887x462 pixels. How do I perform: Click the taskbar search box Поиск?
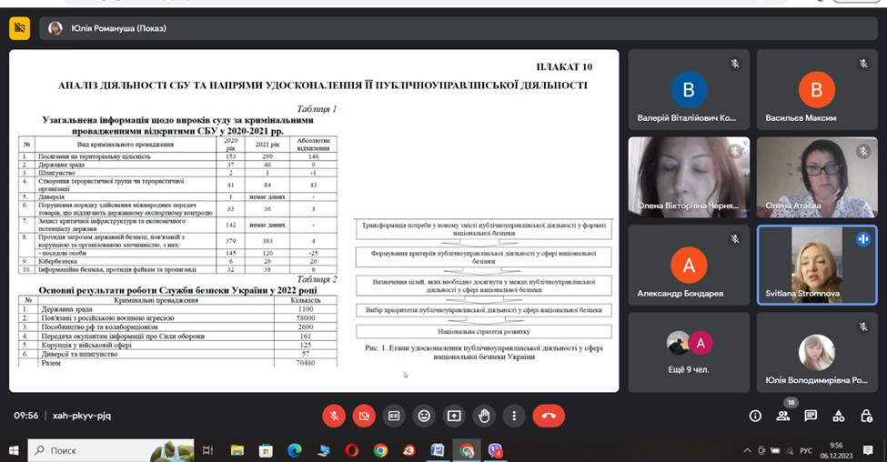[111, 451]
